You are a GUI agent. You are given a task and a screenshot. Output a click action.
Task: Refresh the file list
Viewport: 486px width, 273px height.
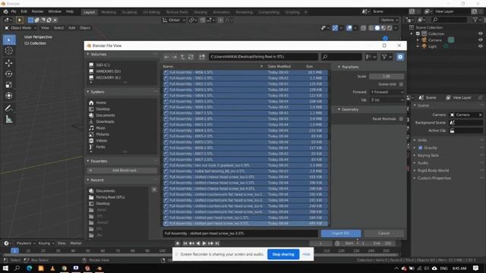pyautogui.click(x=191, y=57)
